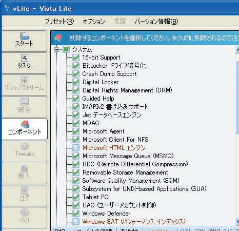This screenshot has width=239, height=231.
Task: Click the component list scrollbar thumb
Action: pyautogui.click(x=237, y=97)
